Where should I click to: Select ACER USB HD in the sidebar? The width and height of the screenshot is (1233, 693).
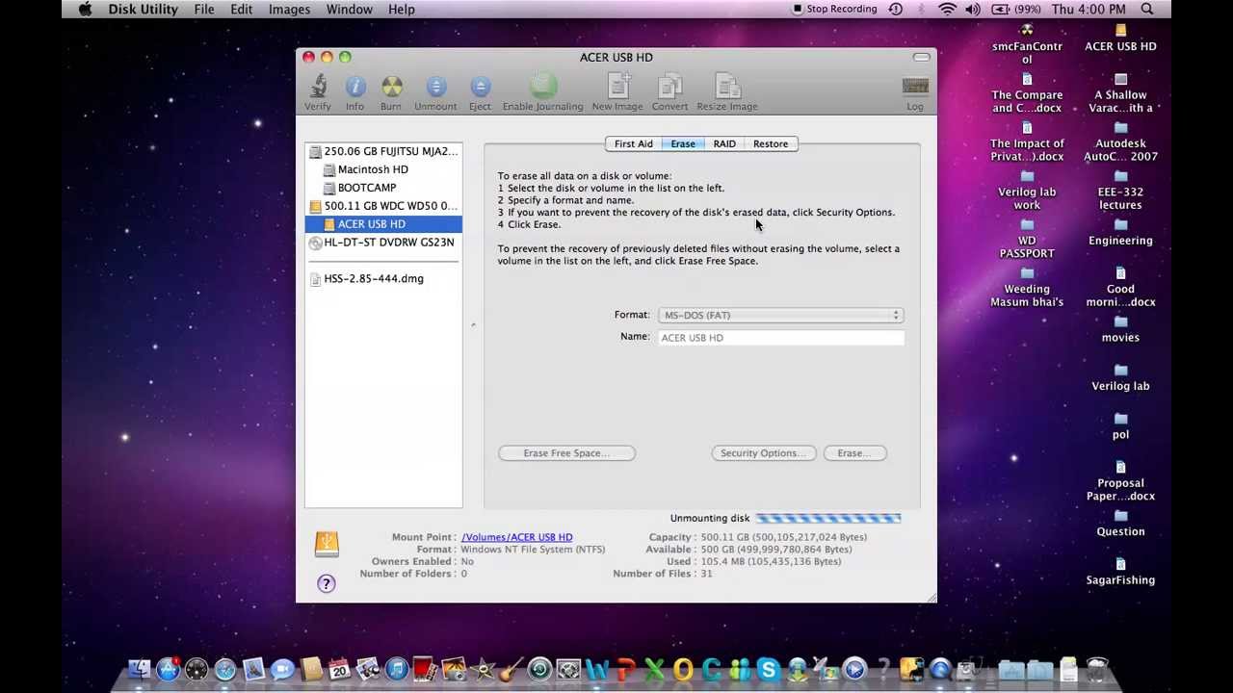pyautogui.click(x=383, y=224)
